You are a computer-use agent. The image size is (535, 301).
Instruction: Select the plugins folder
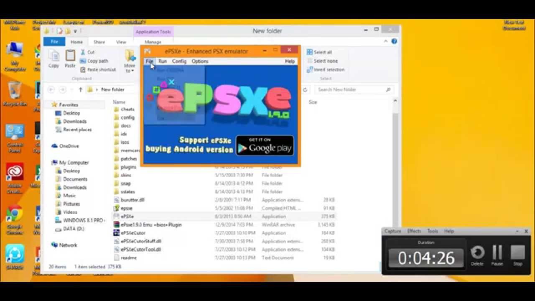[x=125, y=167]
